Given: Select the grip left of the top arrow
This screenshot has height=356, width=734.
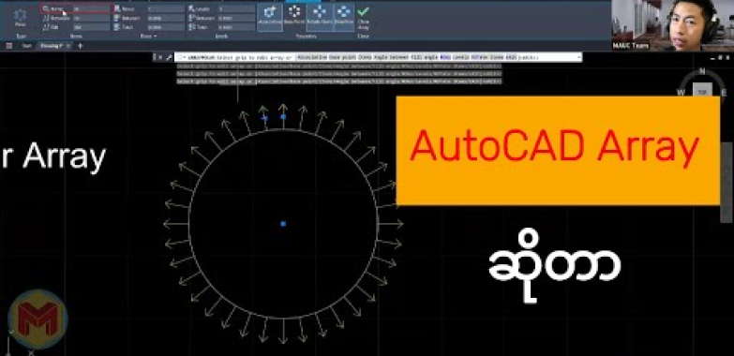Looking at the screenshot, I should pos(264,118).
